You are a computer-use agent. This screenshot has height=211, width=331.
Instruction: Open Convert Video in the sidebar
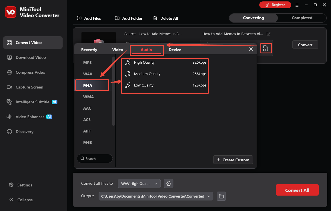33,43
